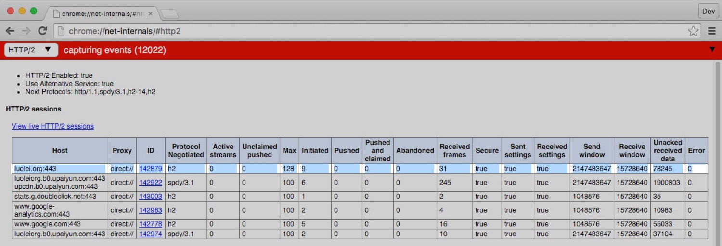Bookmark this page with the star icon

pos(693,31)
